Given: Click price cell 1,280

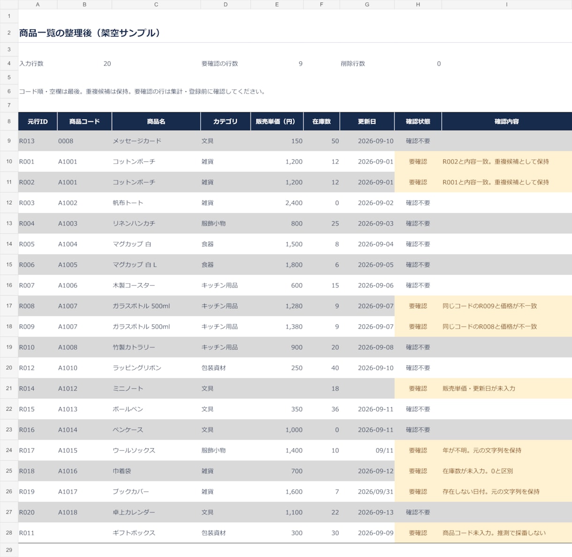Looking at the screenshot, I should click(x=294, y=306).
